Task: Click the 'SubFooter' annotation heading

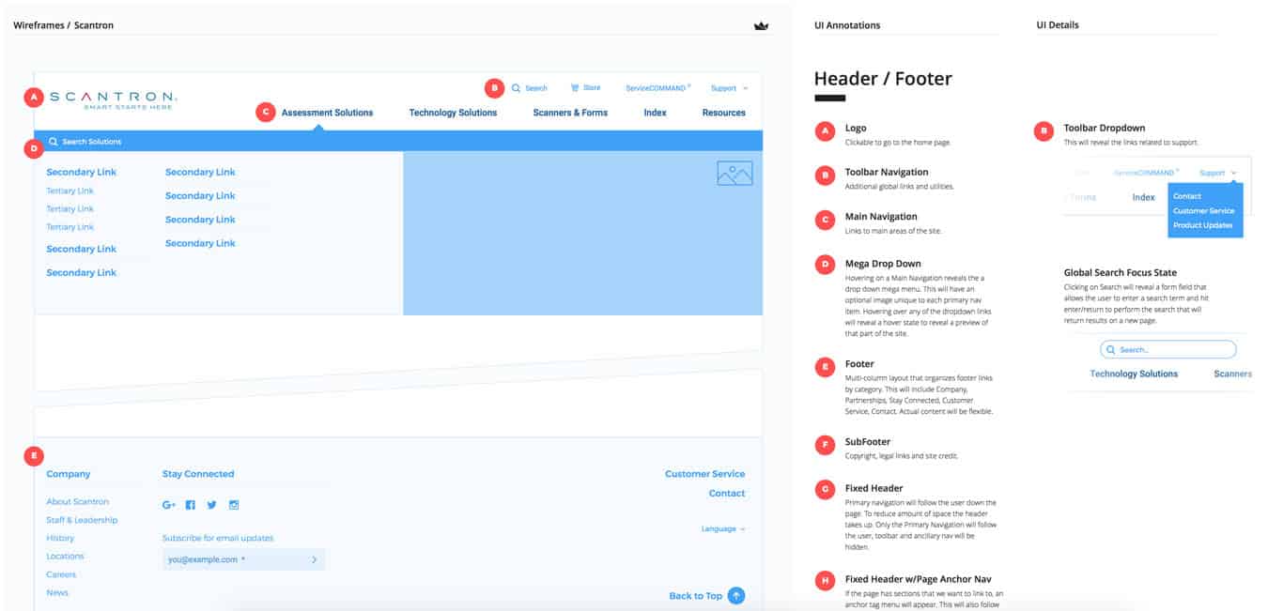Action: pyautogui.click(x=868, y=441)
